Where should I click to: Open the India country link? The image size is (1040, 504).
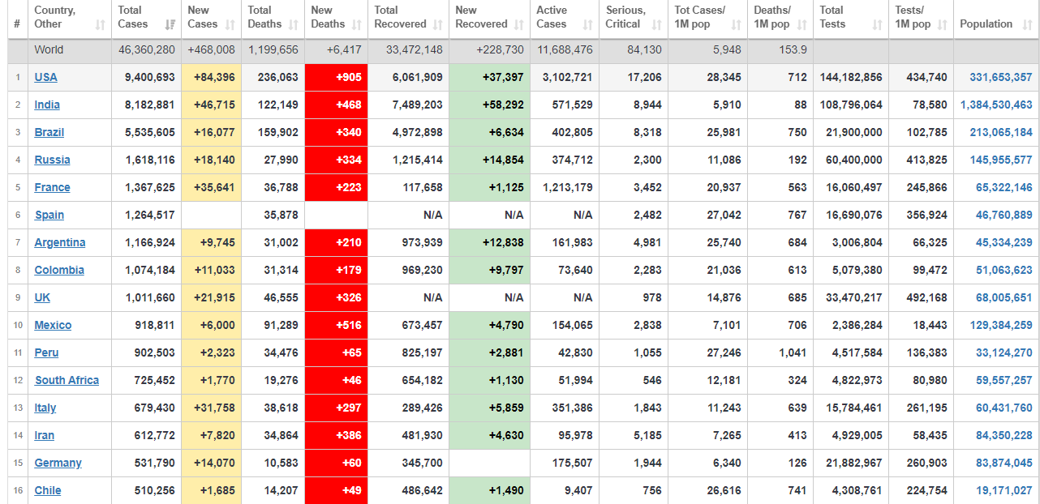47,105
